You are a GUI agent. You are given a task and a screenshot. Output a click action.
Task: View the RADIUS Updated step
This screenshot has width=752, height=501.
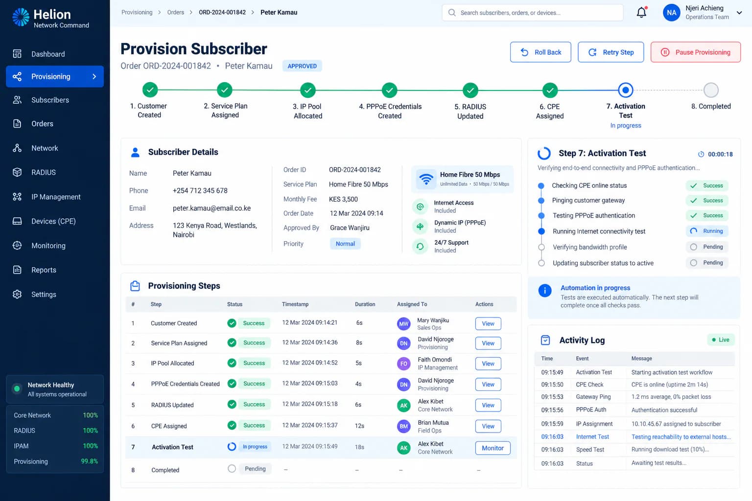click(488, 405)
